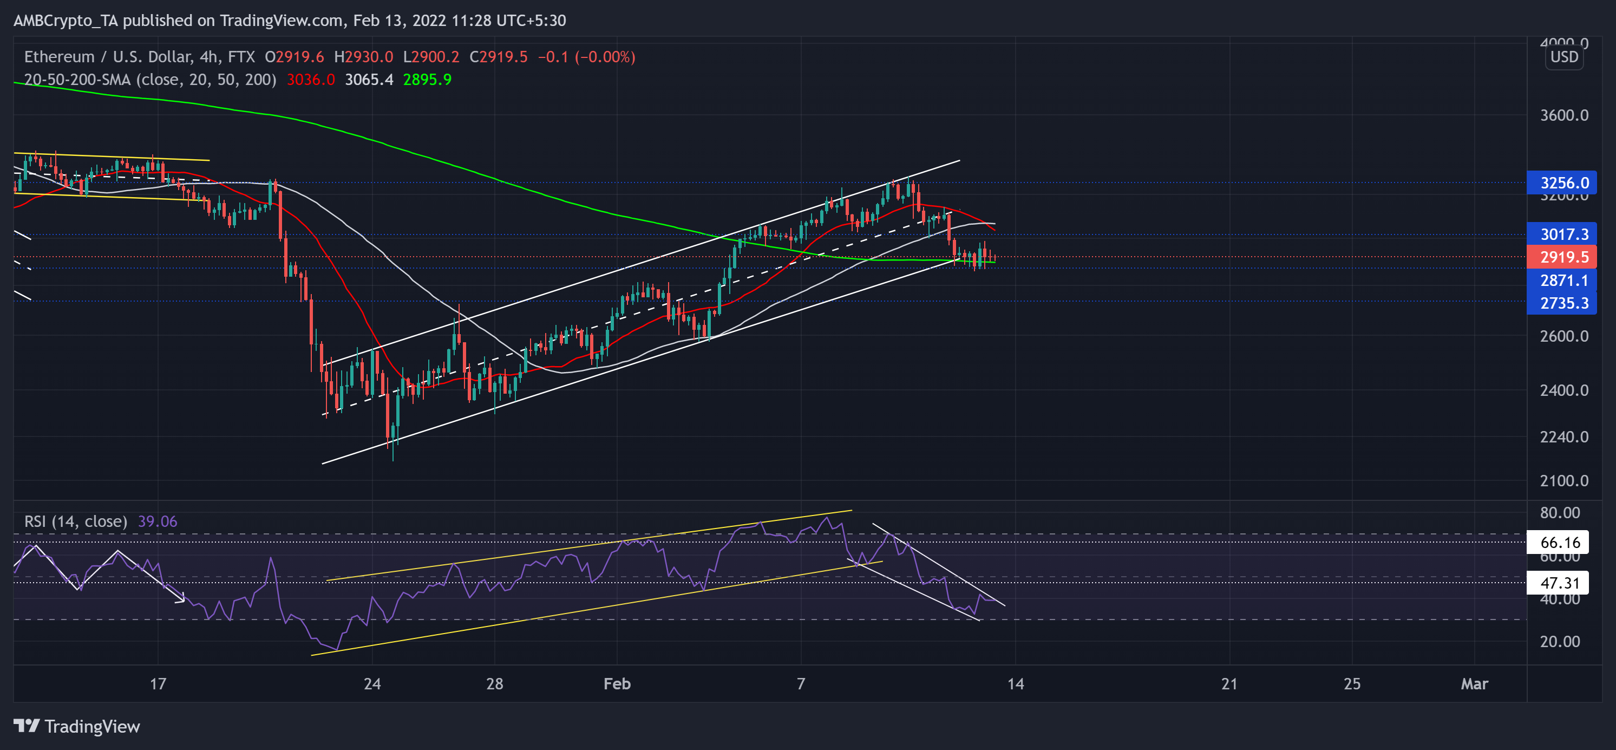Click the RSI 20.00 axis label

click(x=1560, y=641)
